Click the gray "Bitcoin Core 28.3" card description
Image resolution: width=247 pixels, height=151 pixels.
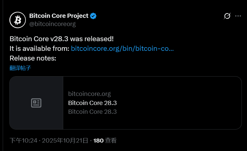pos(93,112)
